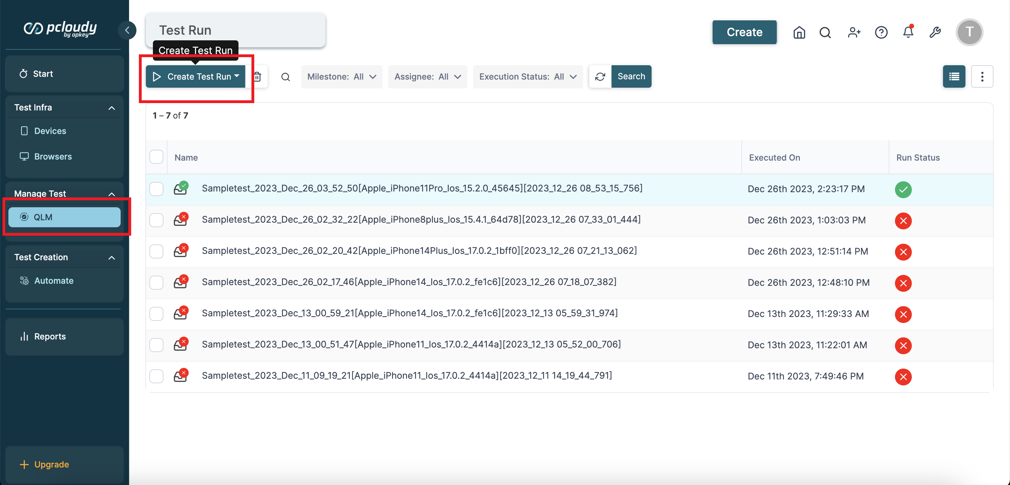Image resolution: width=1010 pixels, height=485 pixels.
Task: Collapse the Manage Test section
Action: click(x=112, y=194)
